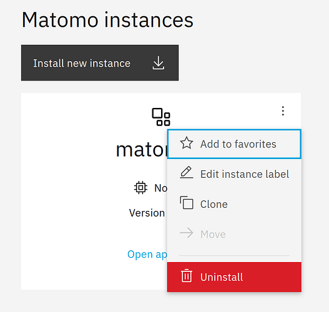This screenshot has height=312, width=329.
Task: Click the application squares icon on card
Action: coord(161,117)
